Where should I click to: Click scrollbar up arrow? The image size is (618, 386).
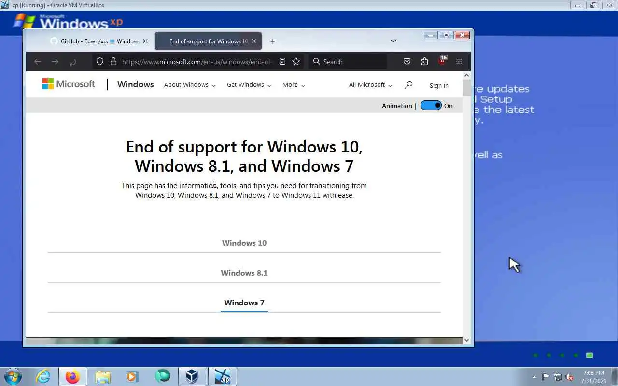click(x=466, y=75)
